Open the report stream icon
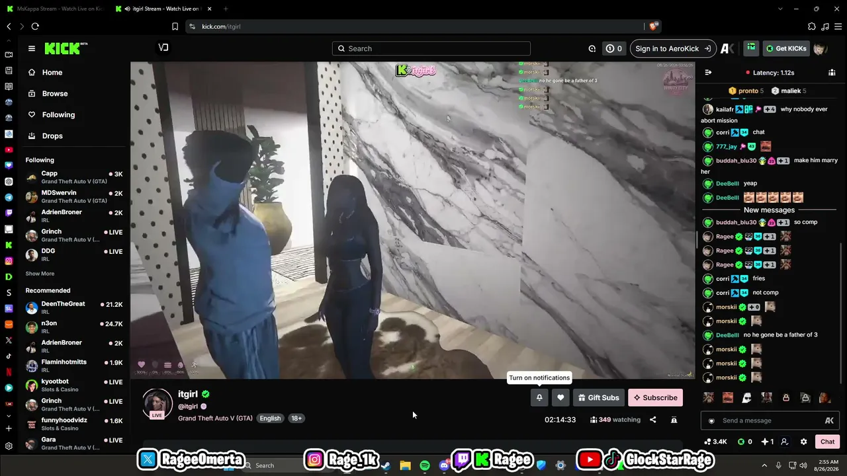The width and height of the screenshot is (847, 476). click(674, 420)
